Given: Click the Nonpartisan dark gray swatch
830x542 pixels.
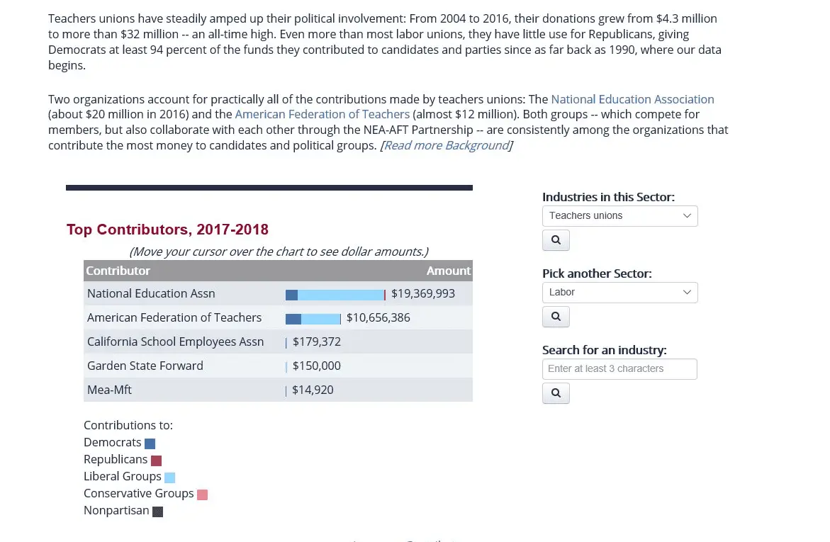Looking at the screenshot, I should pos(157,512).
